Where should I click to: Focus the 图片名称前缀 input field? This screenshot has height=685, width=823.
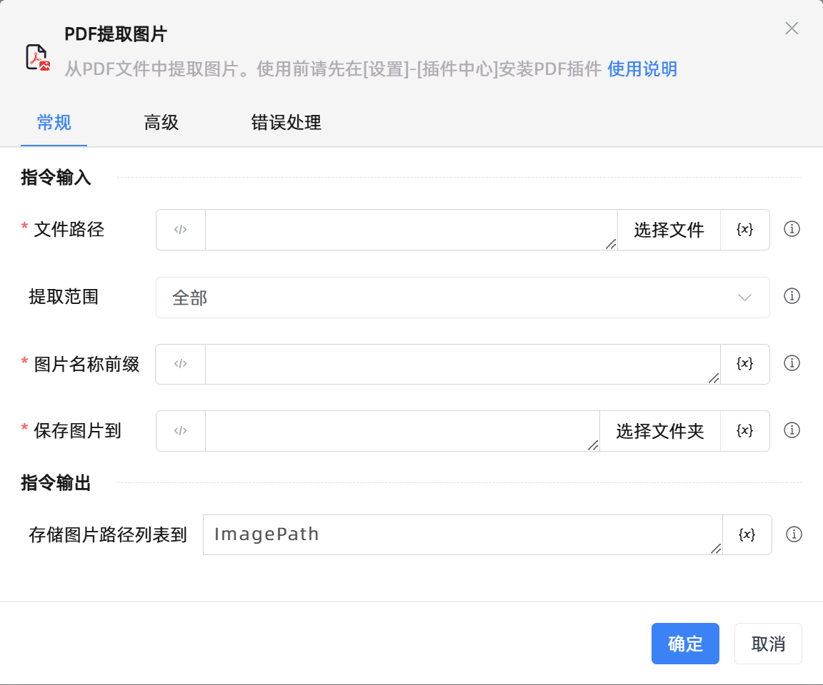(462, 364)
